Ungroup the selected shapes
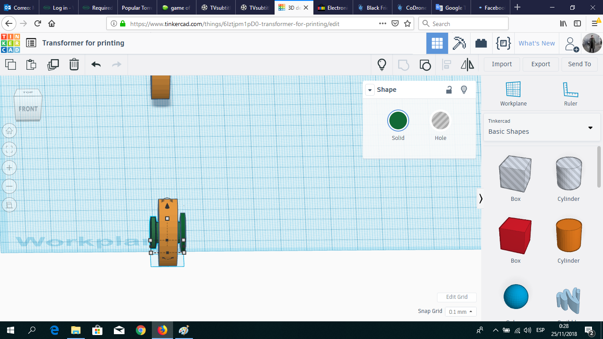The height and width of the screenshot is (339, 603). coord(425,64)
